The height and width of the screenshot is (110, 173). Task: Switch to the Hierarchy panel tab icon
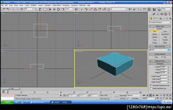pos(158,14)
